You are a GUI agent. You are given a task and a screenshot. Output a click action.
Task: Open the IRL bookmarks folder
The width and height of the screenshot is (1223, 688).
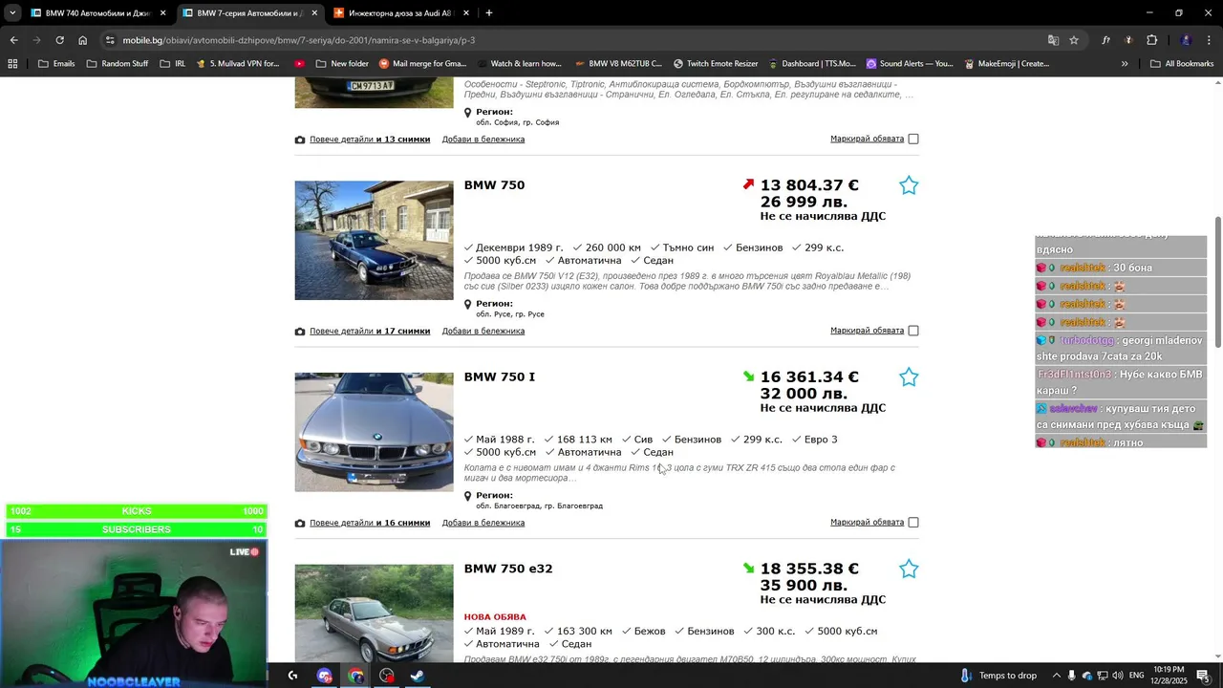pos(172,64)
